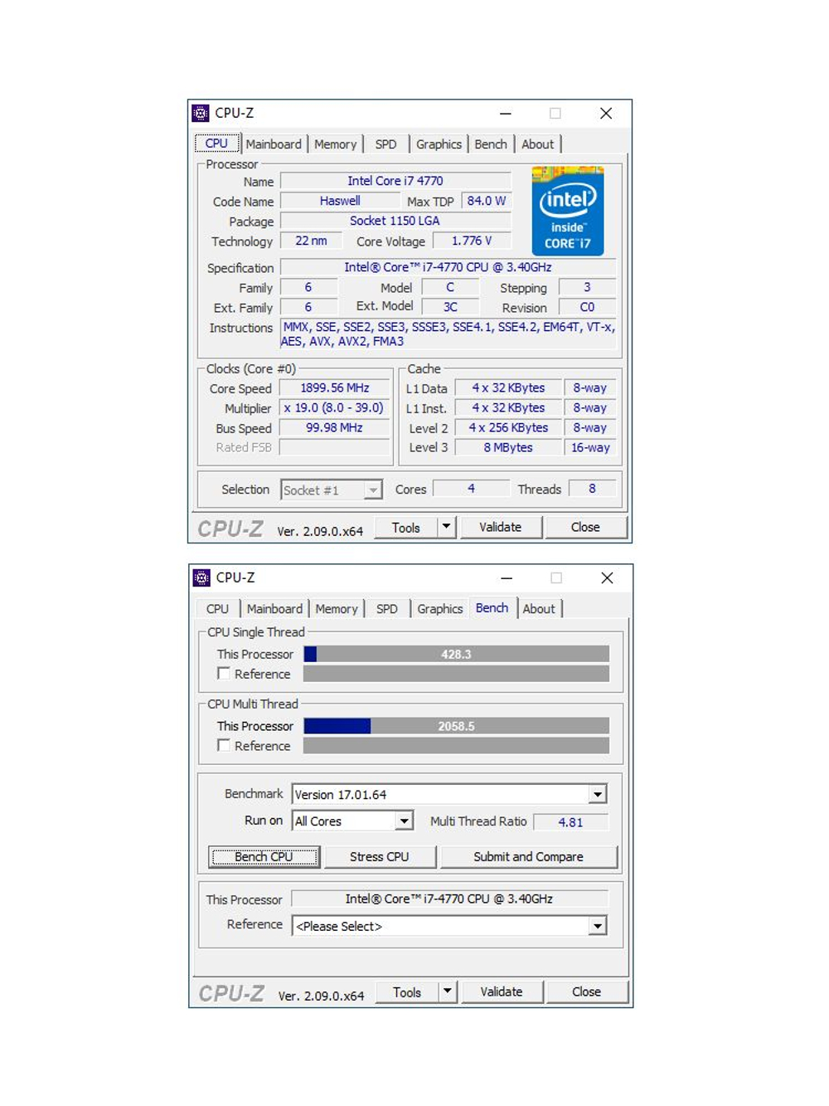Open the Reference Please Select dropdown
Screen dimensions: 829x1106
[598, 926]
